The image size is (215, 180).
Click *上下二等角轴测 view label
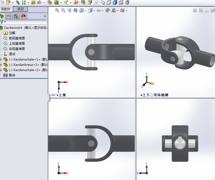tap(154, 95)
